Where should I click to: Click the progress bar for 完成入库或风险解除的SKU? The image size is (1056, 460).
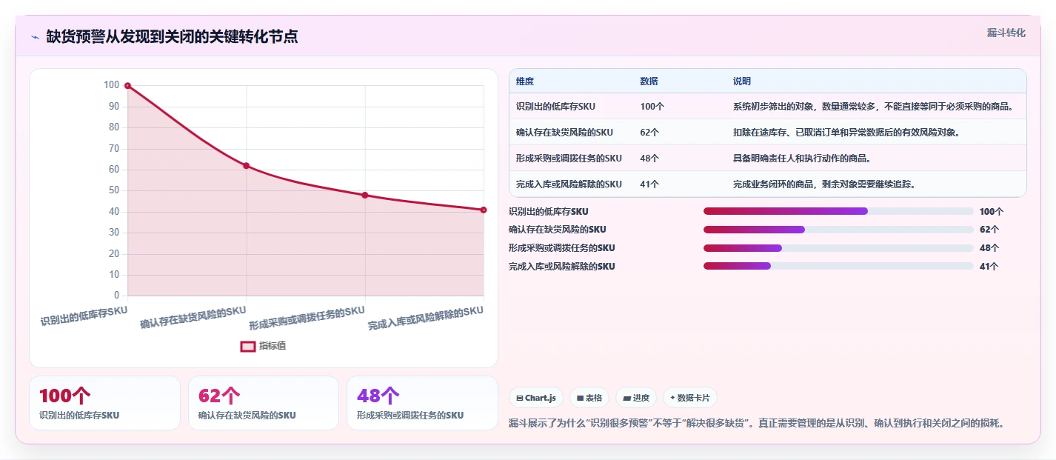[838, 267]
